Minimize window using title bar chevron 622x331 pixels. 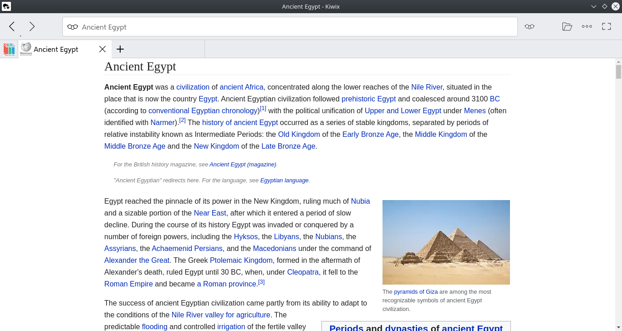point(594,6)
